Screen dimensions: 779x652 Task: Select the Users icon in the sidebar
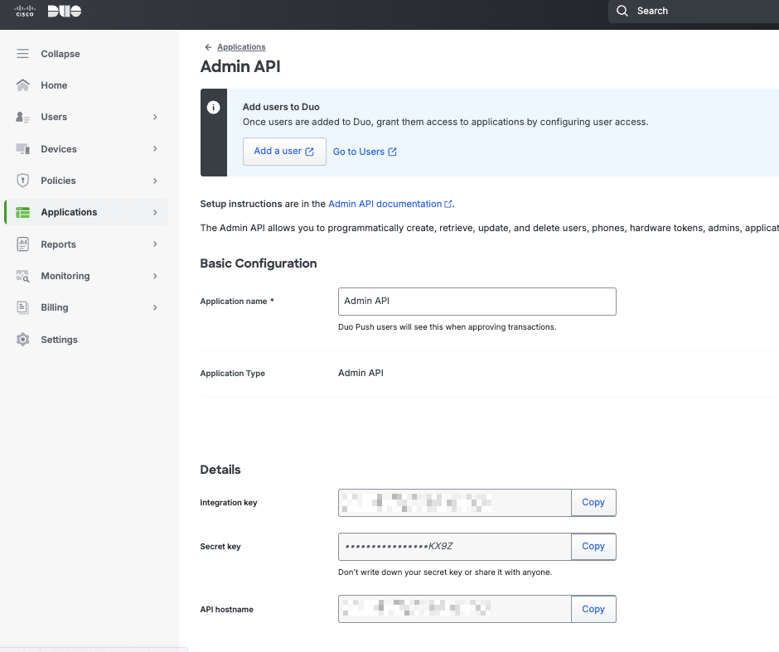pos(23,117)
